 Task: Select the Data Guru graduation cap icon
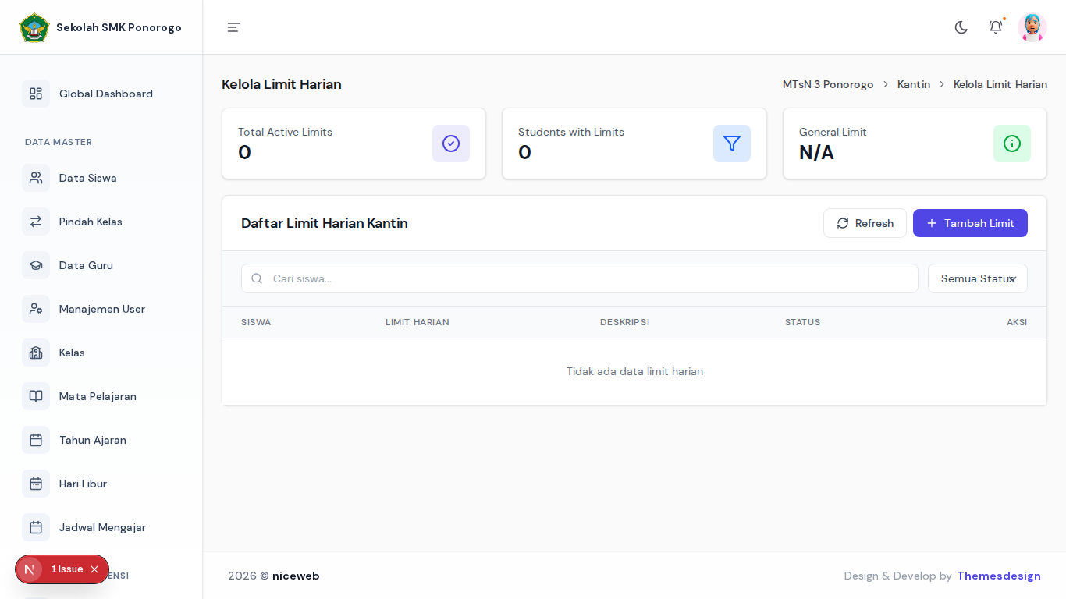36,265
